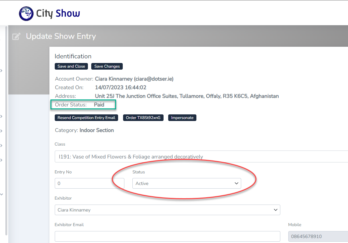348x243 pixels.
Task: Open the Status dropdown showing Active
Action: 186,183
